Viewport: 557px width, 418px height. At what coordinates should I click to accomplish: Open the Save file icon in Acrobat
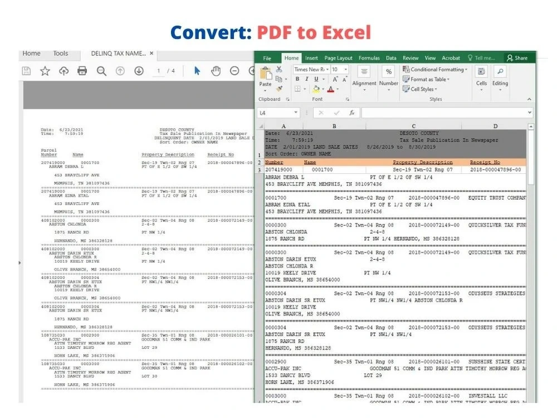[x=26, y=71]
